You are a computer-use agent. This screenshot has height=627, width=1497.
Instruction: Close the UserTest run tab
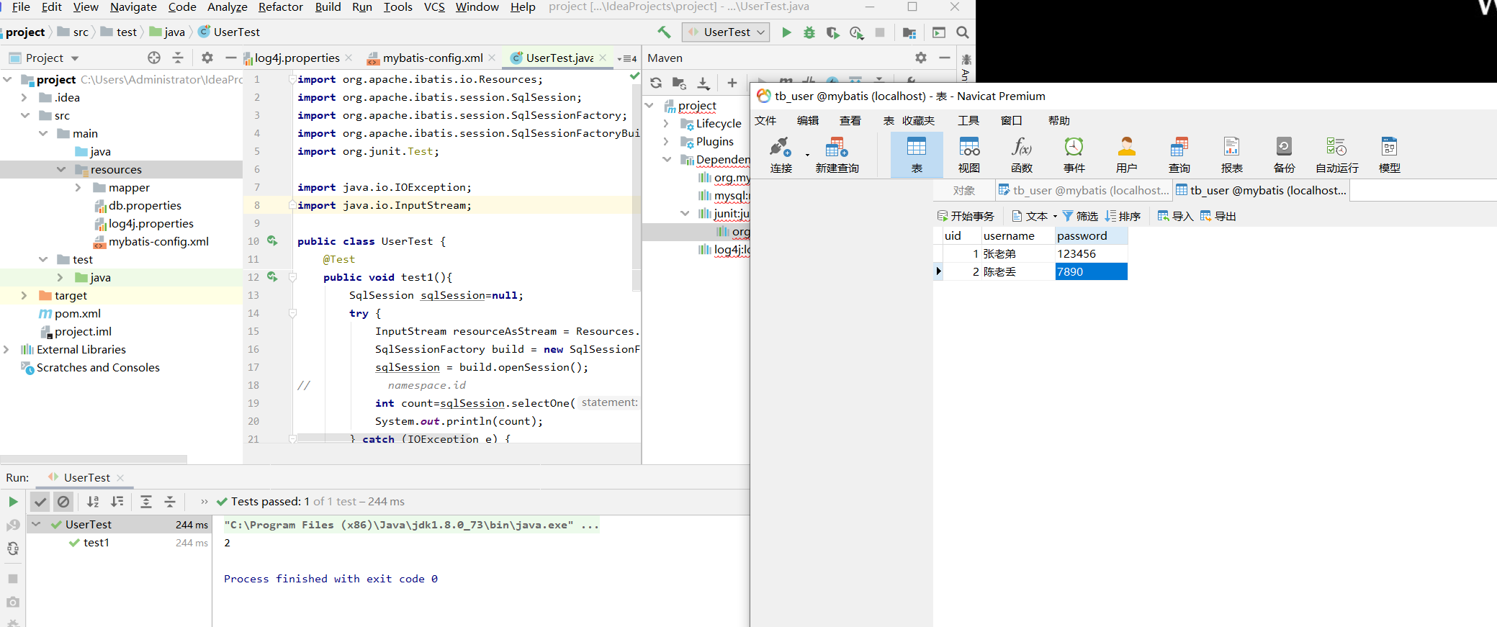point(120,478)
